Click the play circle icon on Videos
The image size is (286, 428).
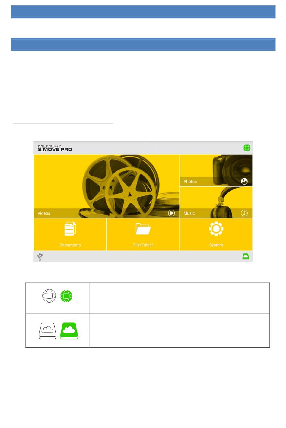pos(171,213)
